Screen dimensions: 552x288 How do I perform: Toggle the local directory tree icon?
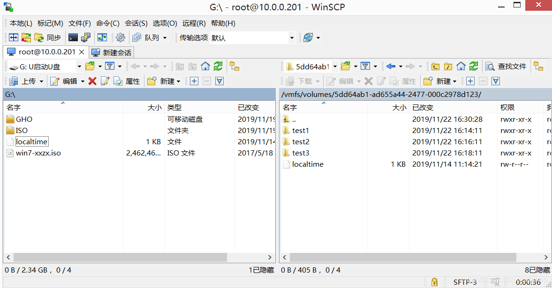coord(234,66)
